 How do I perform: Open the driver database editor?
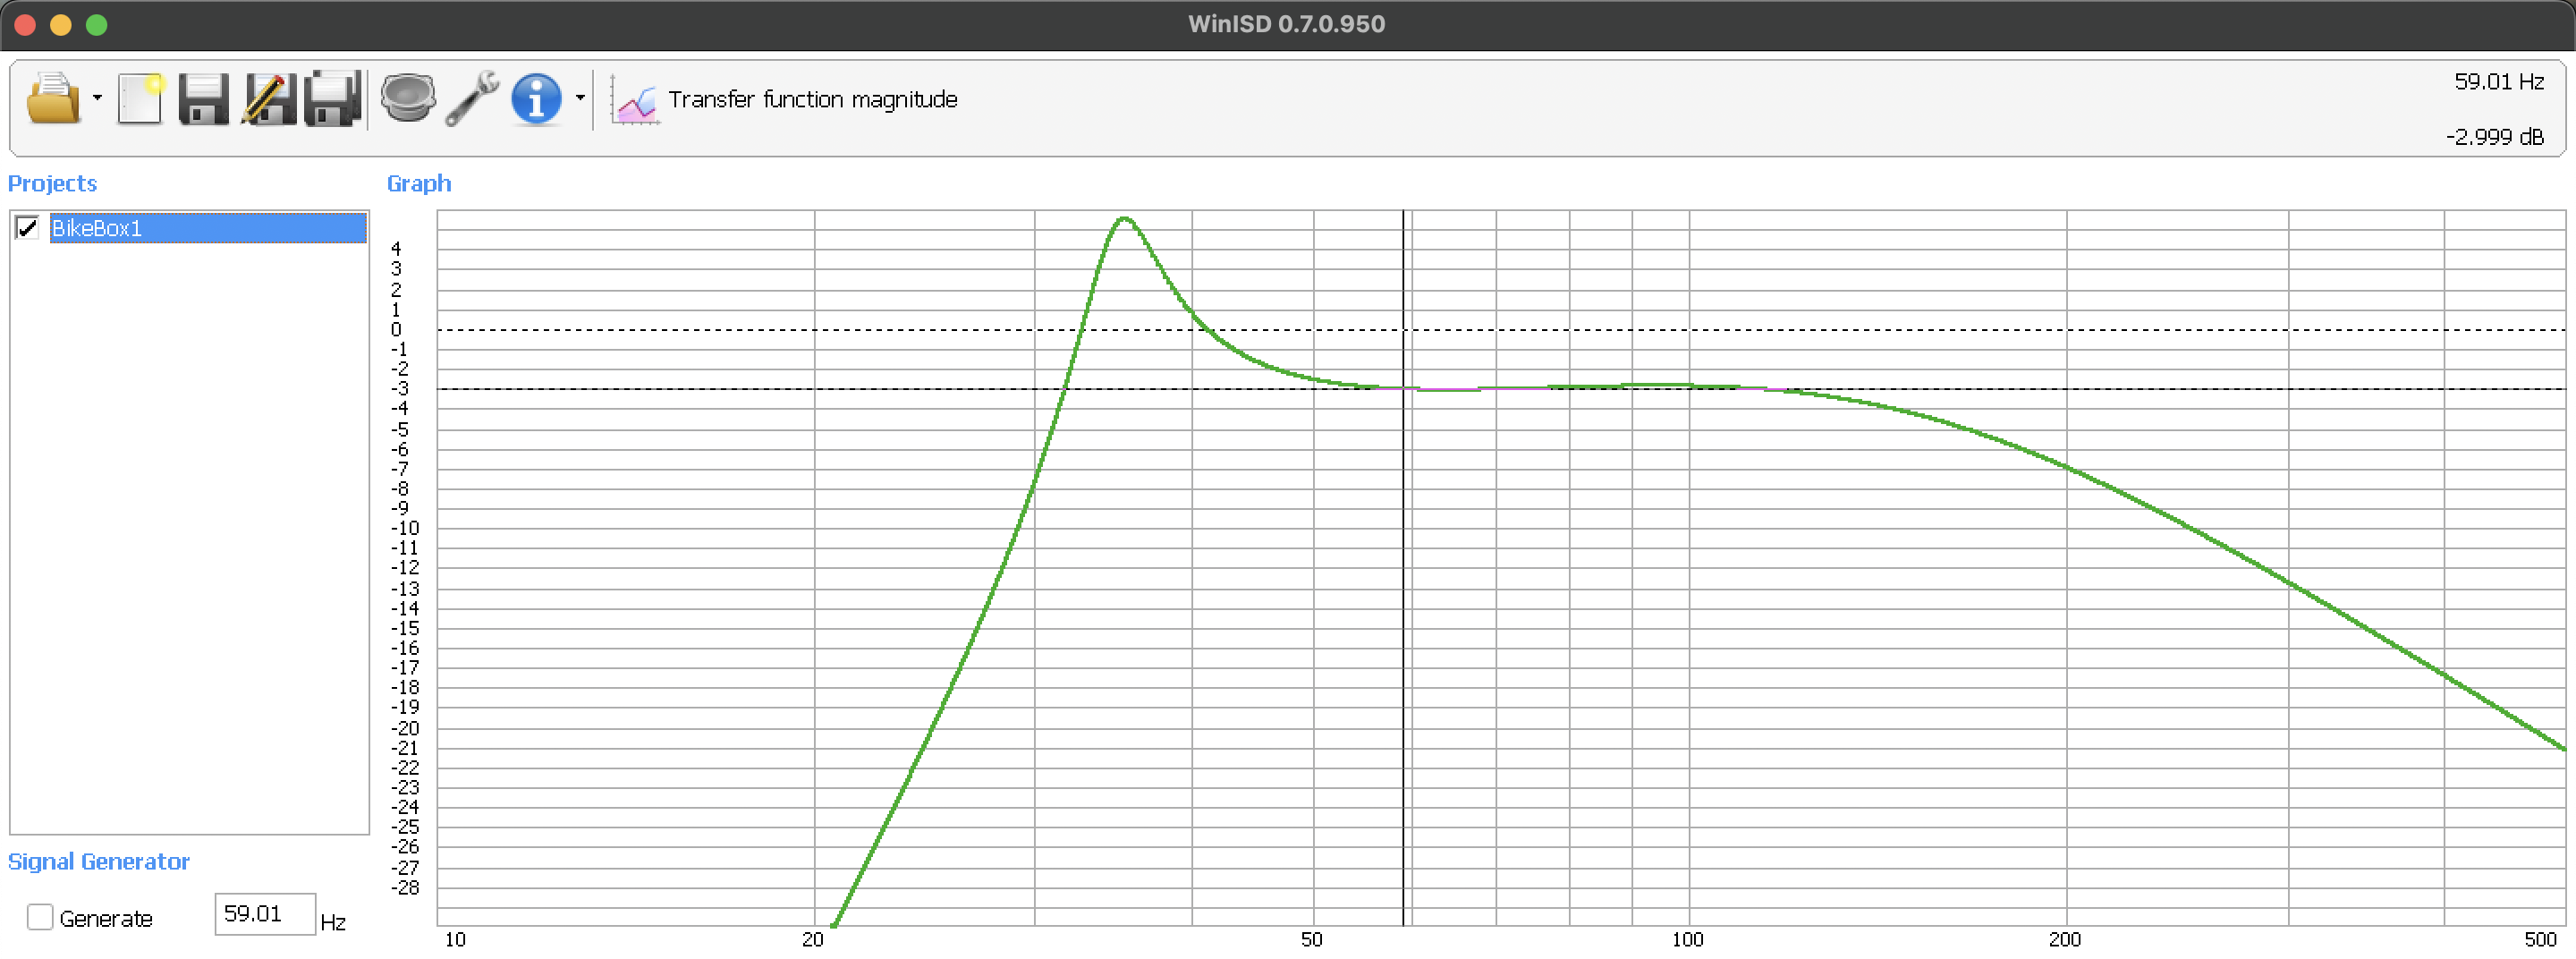(409, 99)
